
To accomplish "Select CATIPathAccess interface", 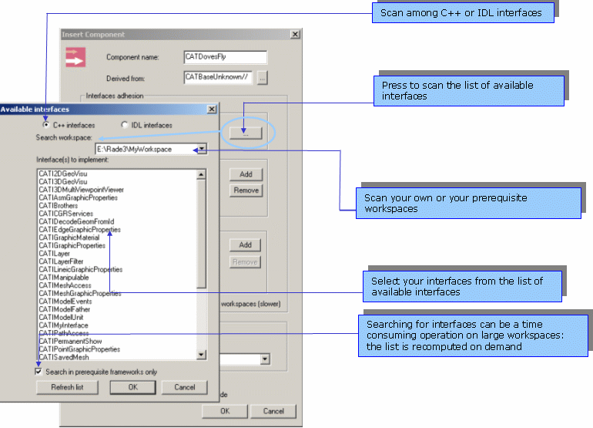I will (x=64, y=333).
